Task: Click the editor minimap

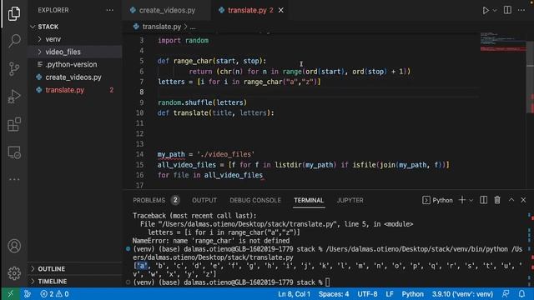Action: click(503, 42)
